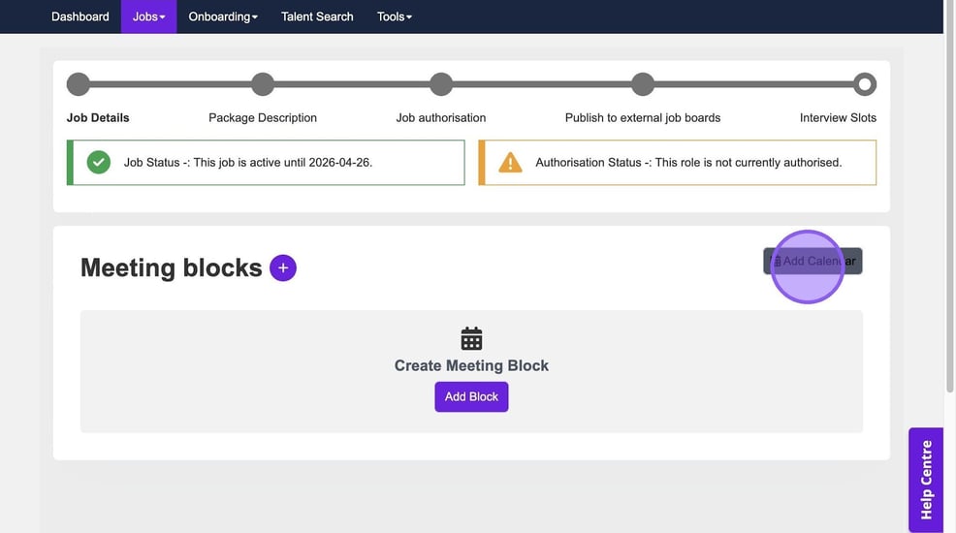Click the calendar icon above Create Meeting Block
956x533 pixels.
(x=471, y=338)
